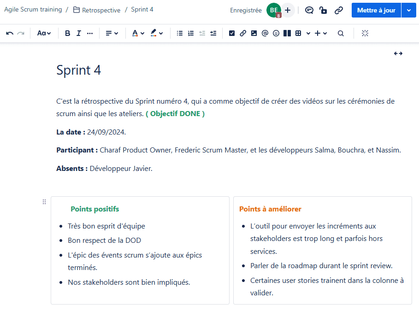Go to Agile Scrum training breadcrumb
Image resolution: width=419 pixels, height=311 pixels.
pos(33,10)
